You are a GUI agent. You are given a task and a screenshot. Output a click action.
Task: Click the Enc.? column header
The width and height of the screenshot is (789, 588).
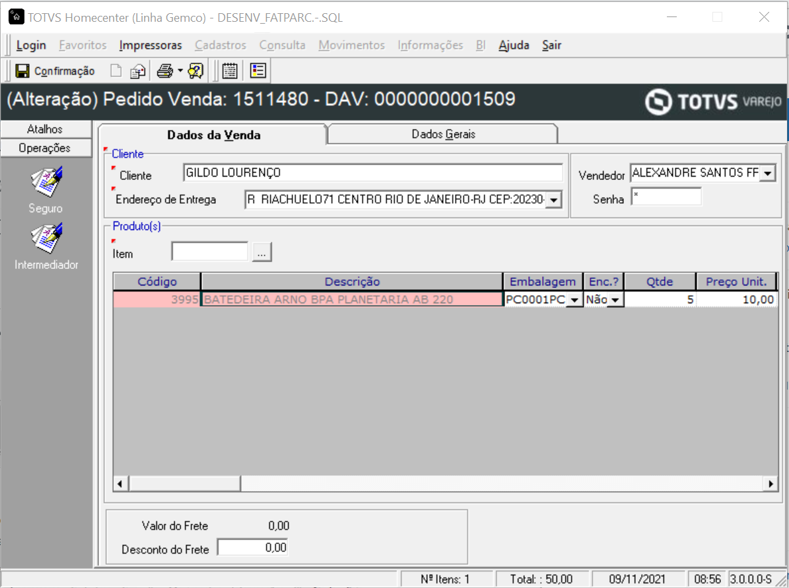[x=603, y=281]
